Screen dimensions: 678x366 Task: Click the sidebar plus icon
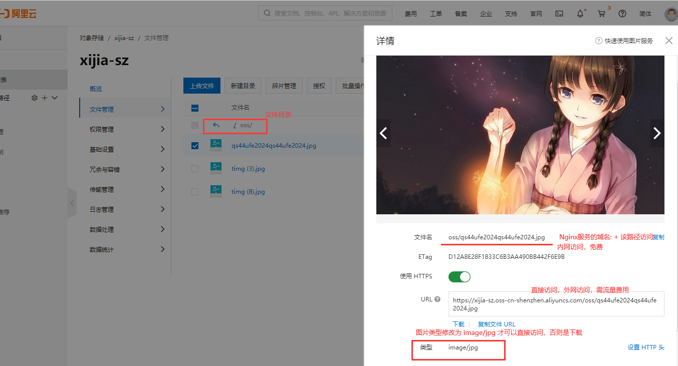[44, 98]
